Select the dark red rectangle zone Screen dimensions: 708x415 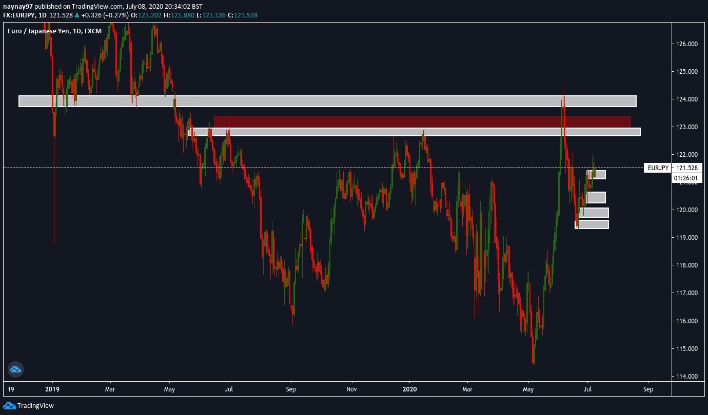422,122
